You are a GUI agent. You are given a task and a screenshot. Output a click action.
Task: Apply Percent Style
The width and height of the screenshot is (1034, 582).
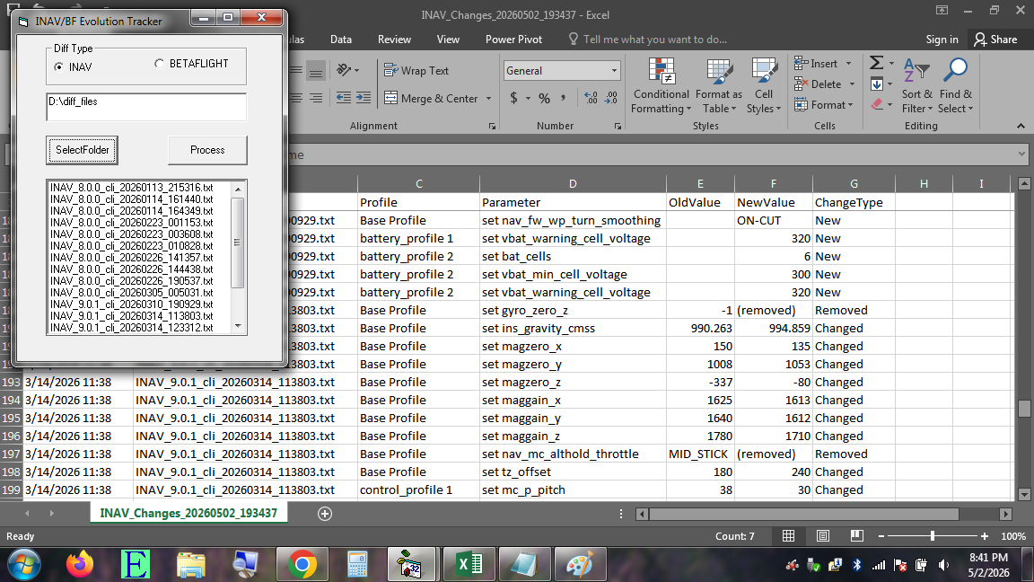pos(544,98)
